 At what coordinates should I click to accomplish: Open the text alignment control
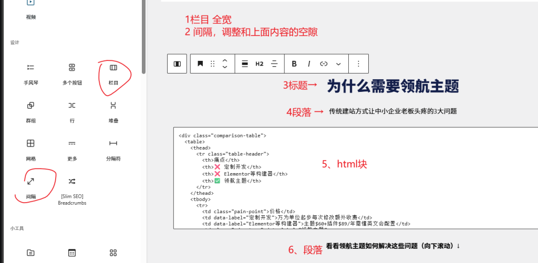[274, 64]
